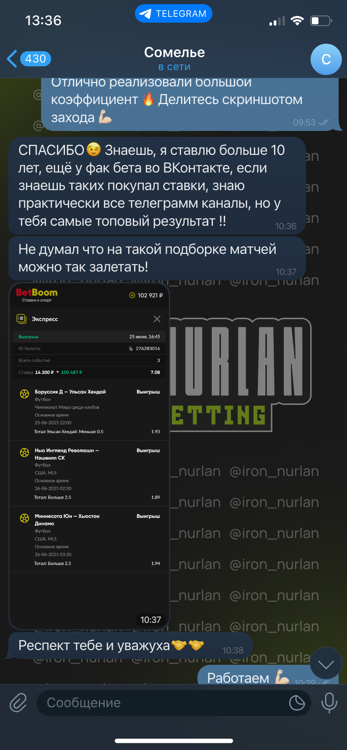This screenshot has height=750, width=347.
Task: Select the Респект тебе и уважуха message
Action: [130, 645]
